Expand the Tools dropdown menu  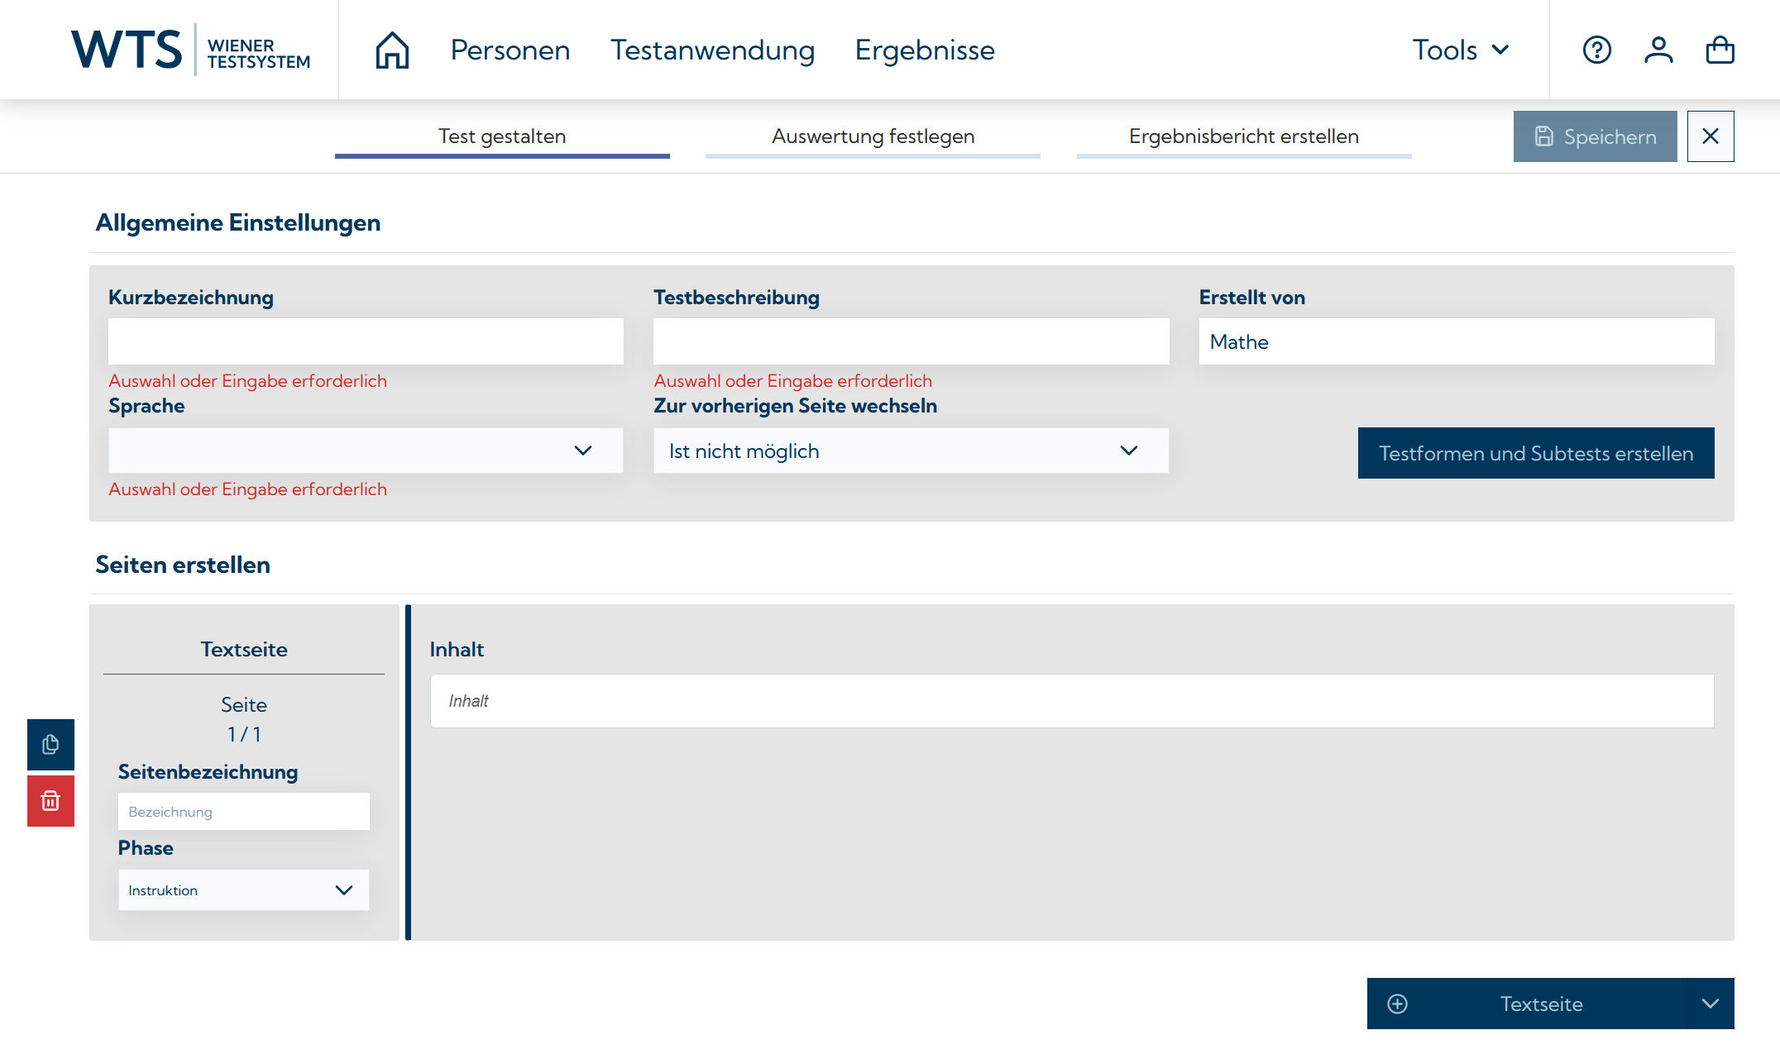point(1460,50)
